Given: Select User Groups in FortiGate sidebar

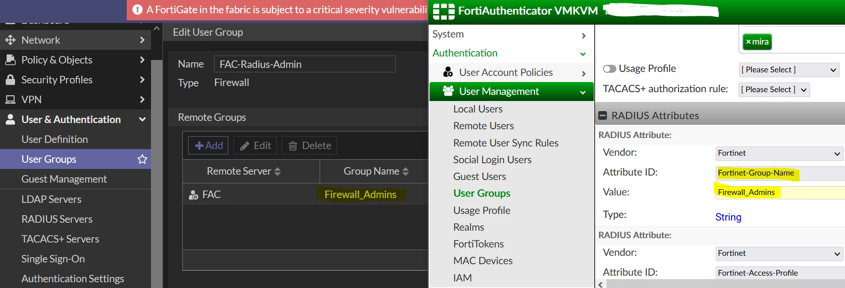Looking at the screenshot, I should coord(75,159).
